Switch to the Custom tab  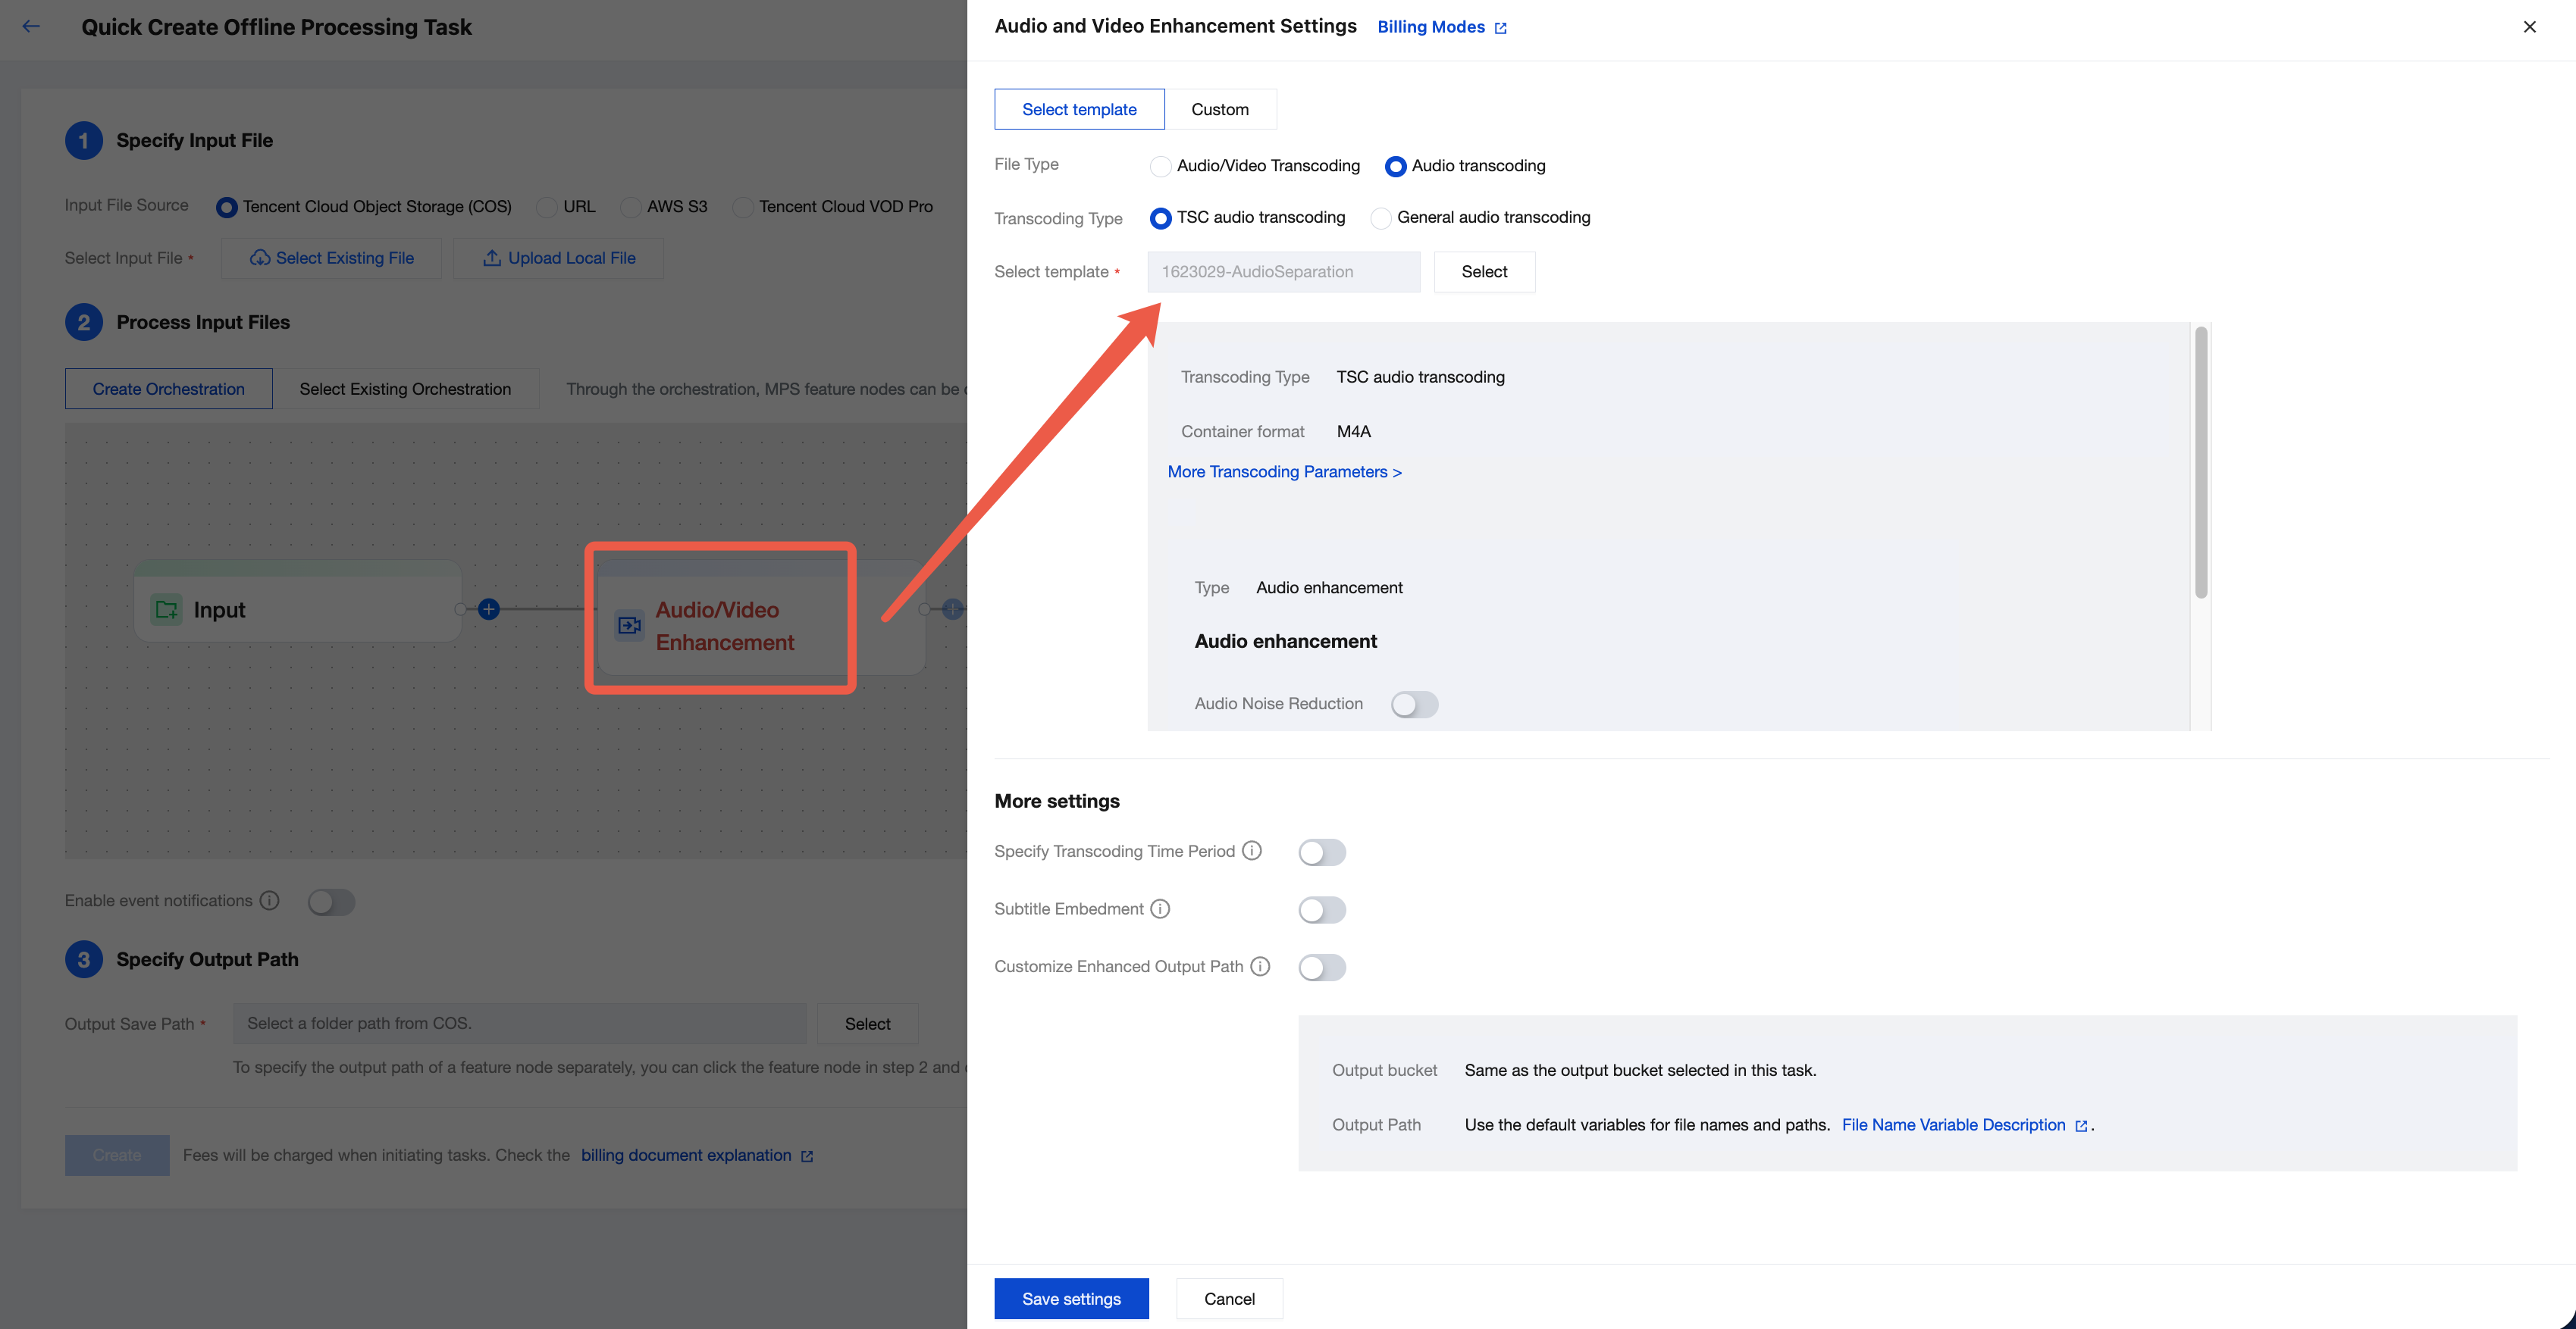1219,109
